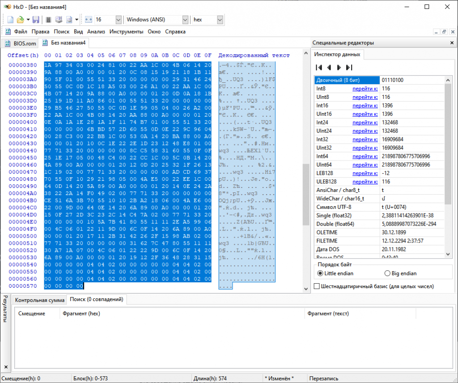Viewport: 458px width, 383px height.
Task: Click the document icon left of Файл menu
Action: coord(8,32)
